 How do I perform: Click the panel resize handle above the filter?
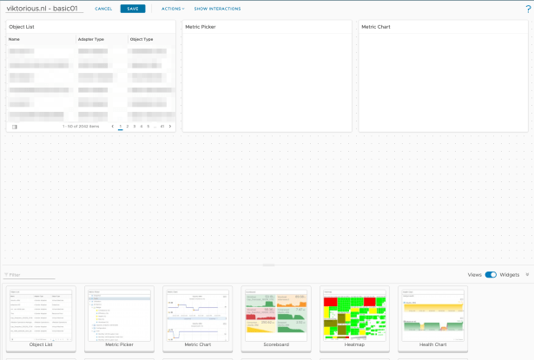[x=268, y=265]
